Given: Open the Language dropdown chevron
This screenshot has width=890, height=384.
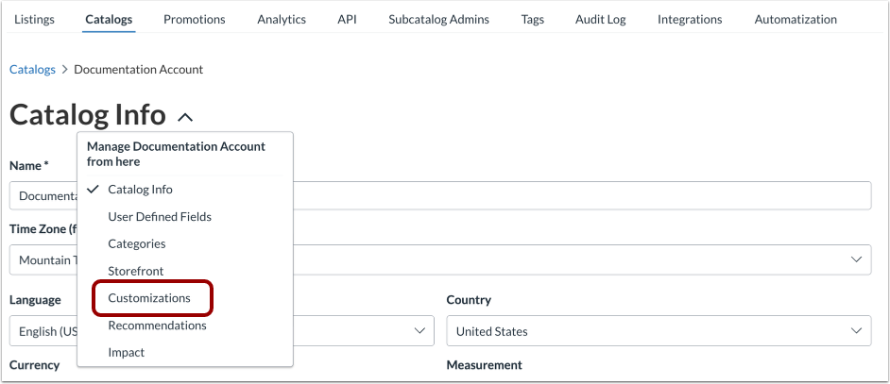Looking at the screenshot, I should tap(419, 331).
